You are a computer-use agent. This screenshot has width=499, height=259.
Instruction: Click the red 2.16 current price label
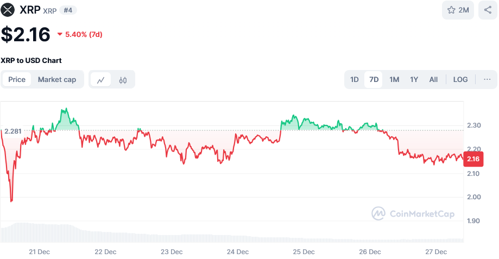[473, 159]
